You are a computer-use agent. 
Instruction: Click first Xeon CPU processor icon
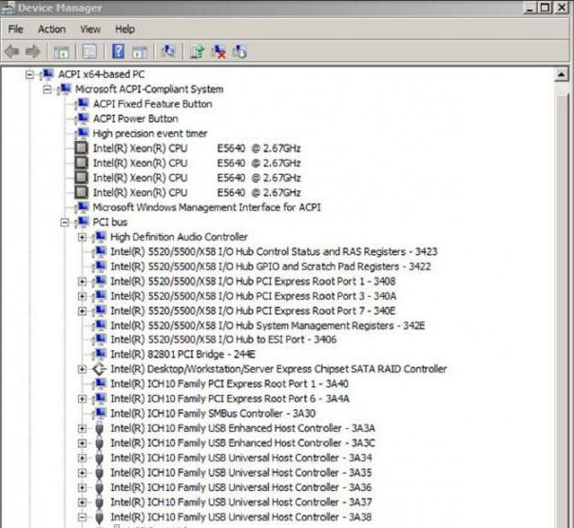click(x=82, y=148)
